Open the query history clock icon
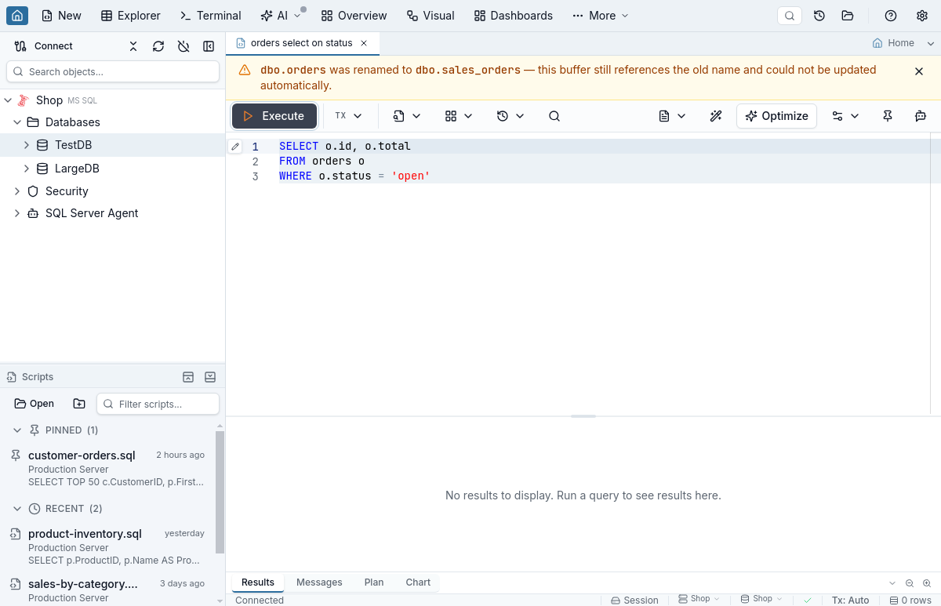Screen dimensions: 941x606 point(510,116)
